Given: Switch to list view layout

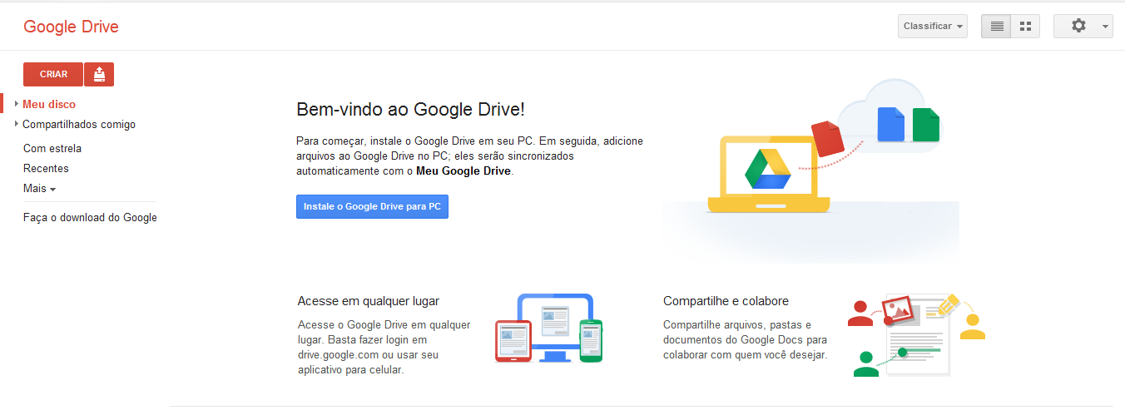Looking at the screenshot, I should pyautogui.click(x=996, y=27).
